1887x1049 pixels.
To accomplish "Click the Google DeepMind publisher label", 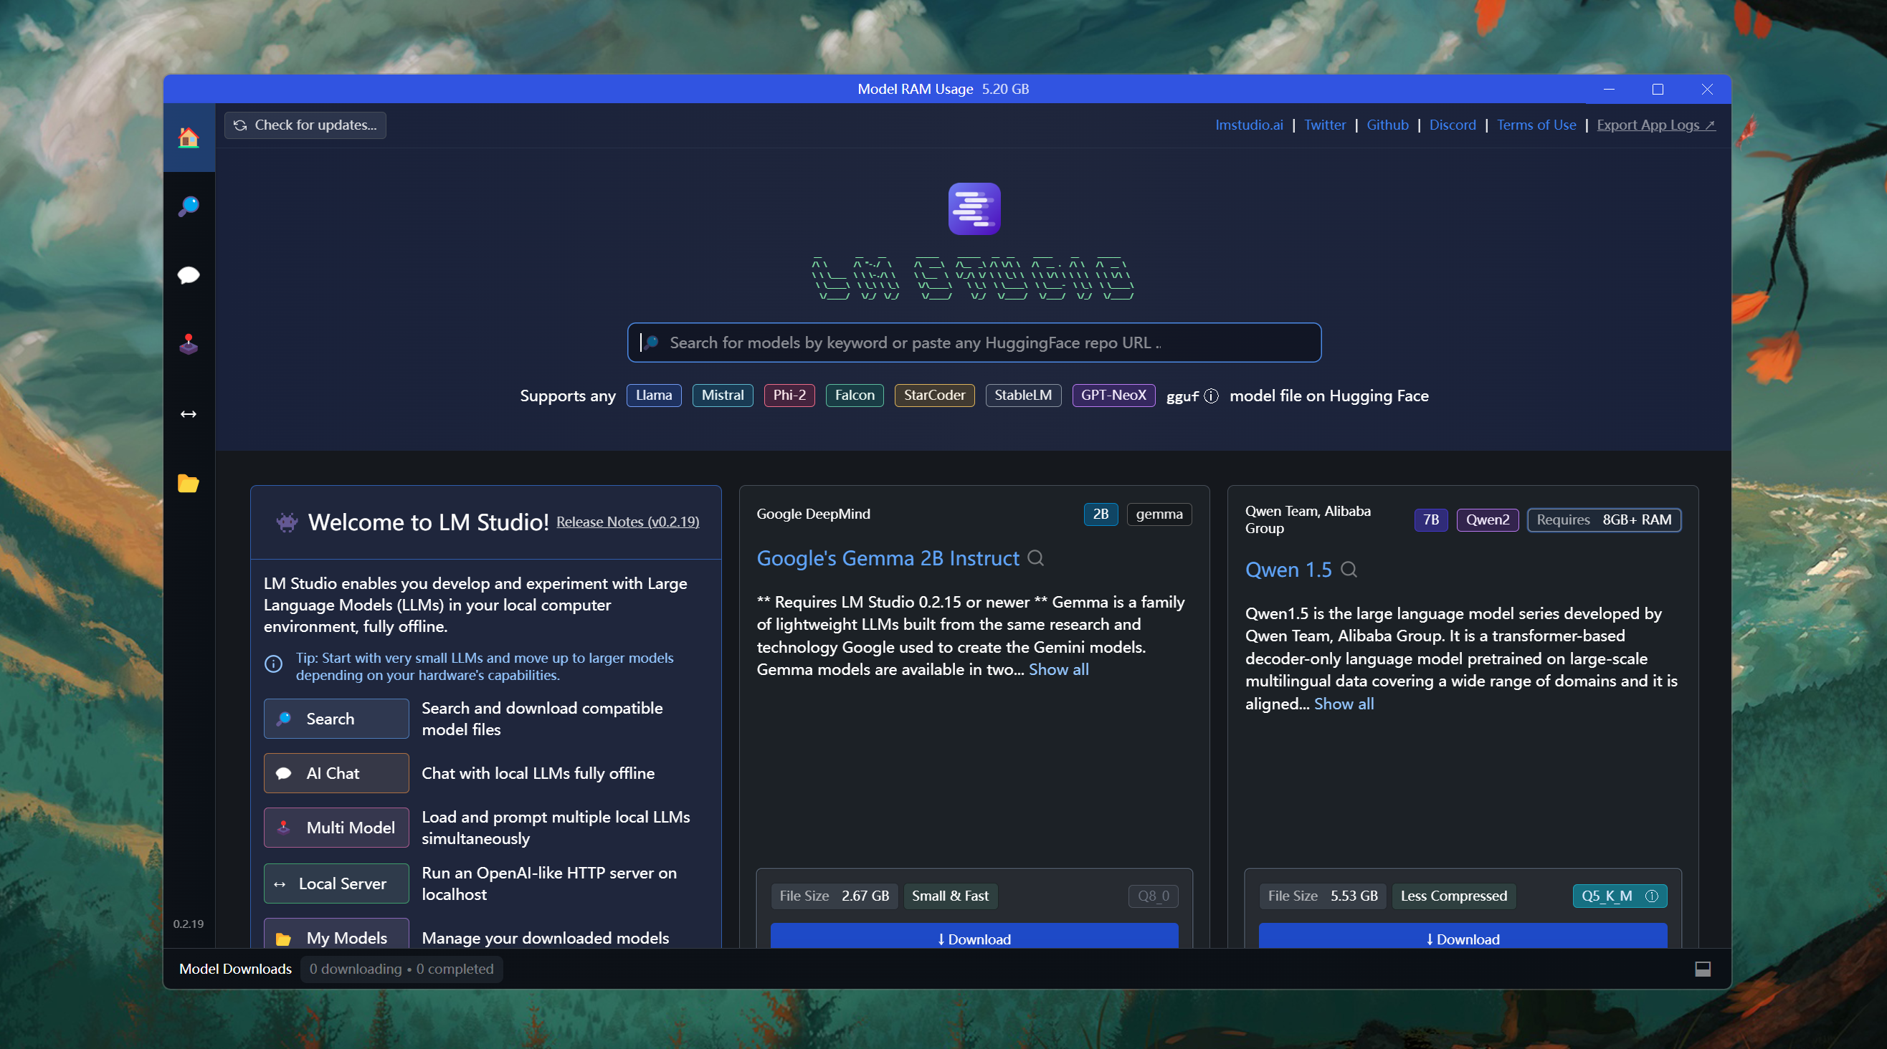I will point(813,514).
